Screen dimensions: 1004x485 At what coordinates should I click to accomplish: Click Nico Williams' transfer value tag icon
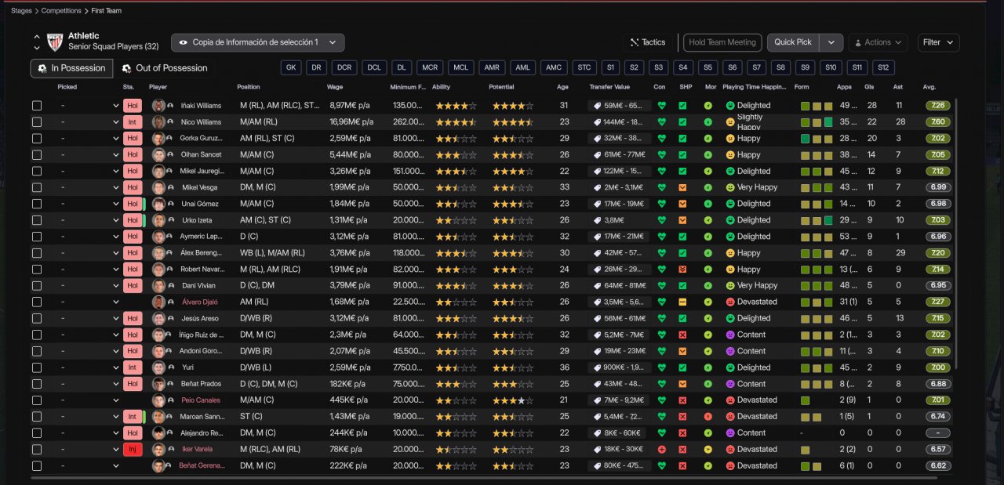pos(596,122)
